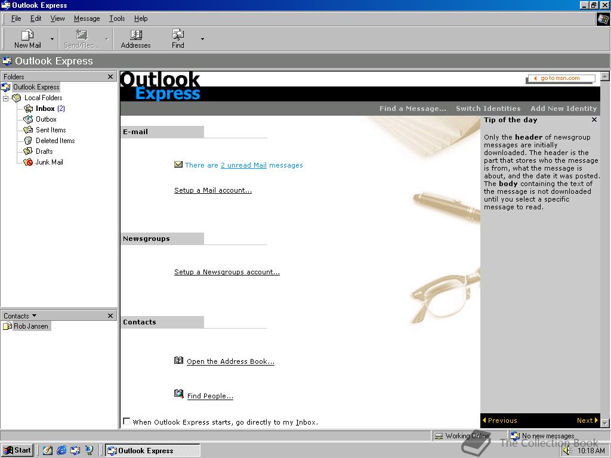Click the scrollbar up arrow
Screen dimensions: 611x458
coord(605,76)
